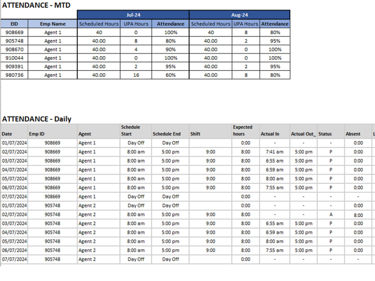The height and width of the screenshot is (281, 375).
Task: Click Jul-24 Scheduled Hours header
Action: (x=99, y=24)
